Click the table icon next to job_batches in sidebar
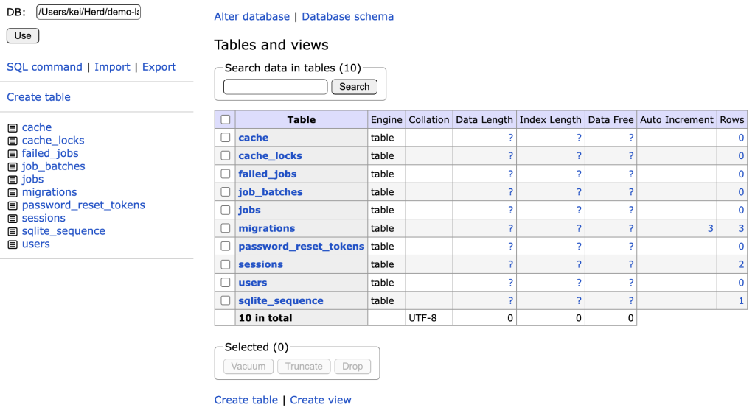755x413 pixels. [13, 166]
